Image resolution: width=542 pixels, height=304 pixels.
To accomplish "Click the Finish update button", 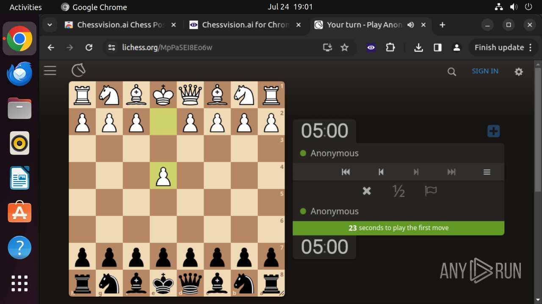I will (x=499, y=48).
